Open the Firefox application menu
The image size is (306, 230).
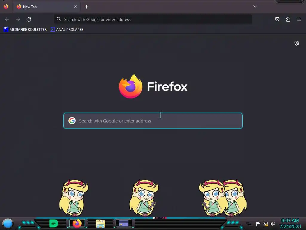tap(299, 19)
